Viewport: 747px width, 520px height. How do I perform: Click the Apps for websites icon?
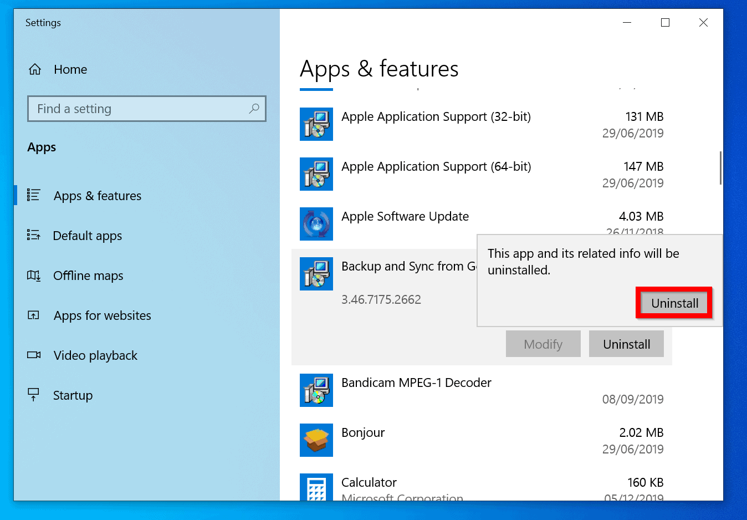(x=33, y=315)
